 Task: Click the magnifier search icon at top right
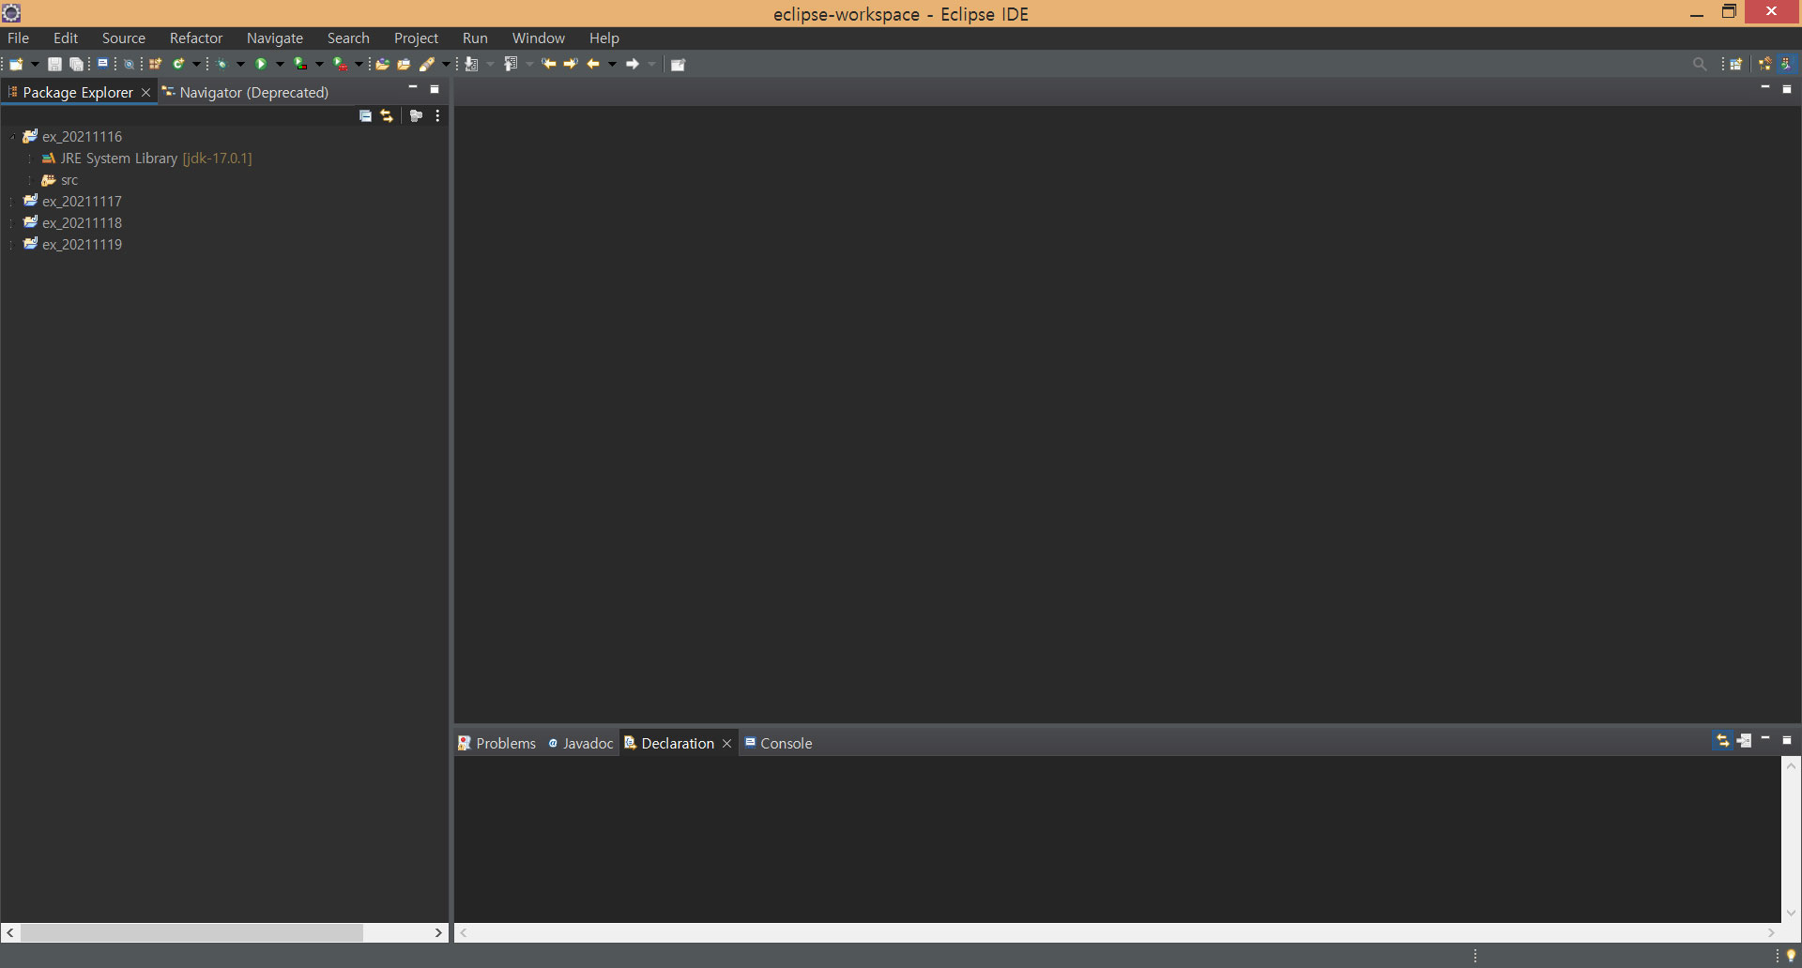tap(1700, 64)
